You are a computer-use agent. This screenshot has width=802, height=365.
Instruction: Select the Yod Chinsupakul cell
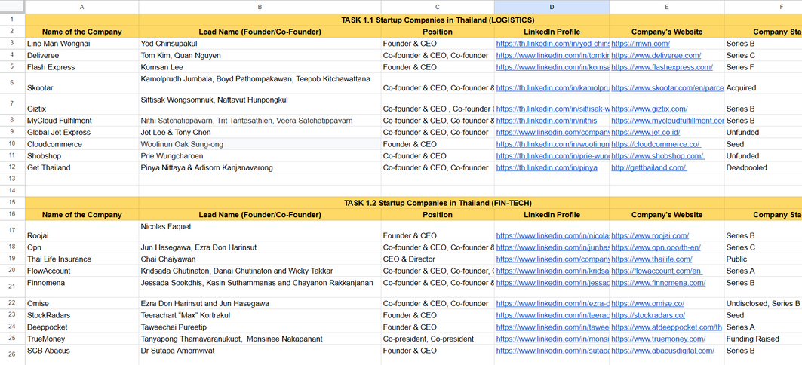[x=260, y=44]
